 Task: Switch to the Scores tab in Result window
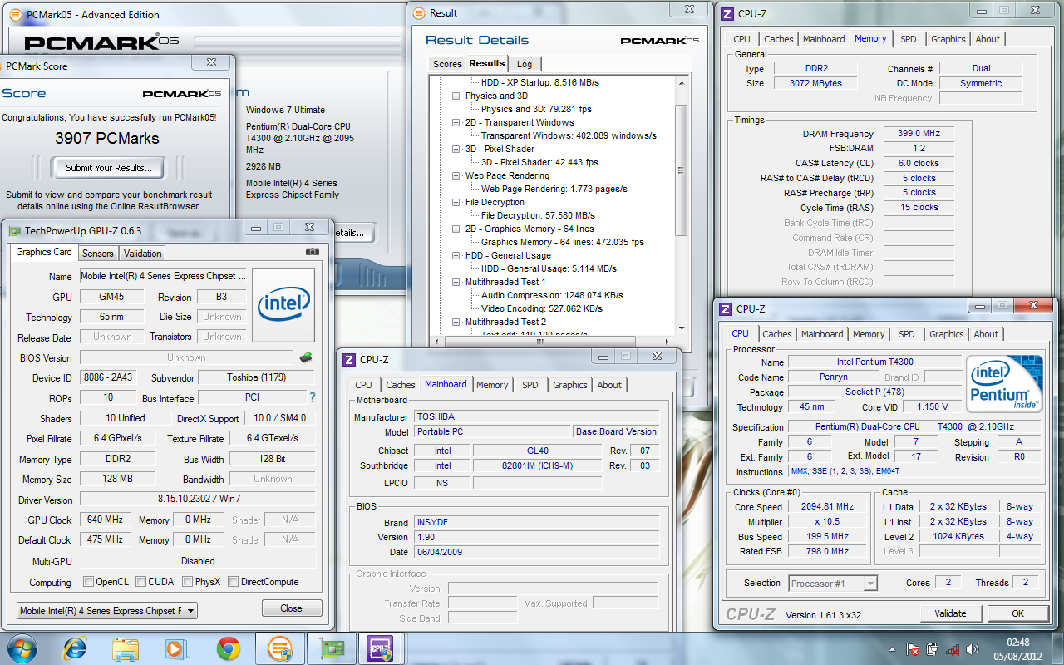(x=447, y=64)
